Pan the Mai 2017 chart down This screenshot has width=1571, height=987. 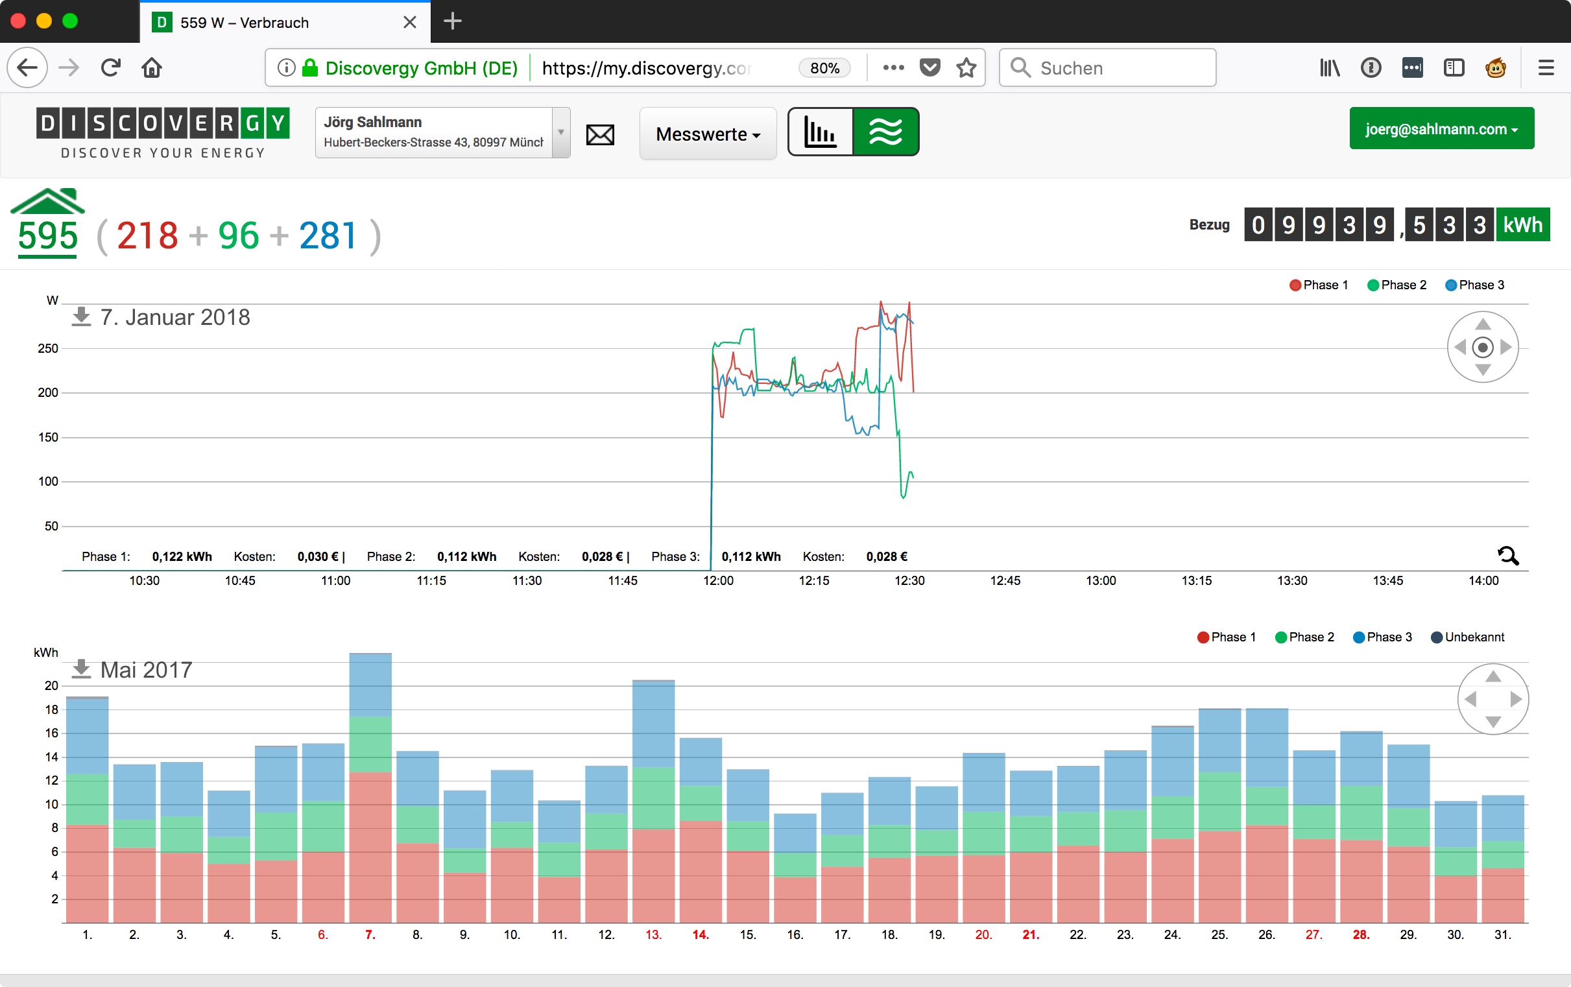[x=1493, y=722]
